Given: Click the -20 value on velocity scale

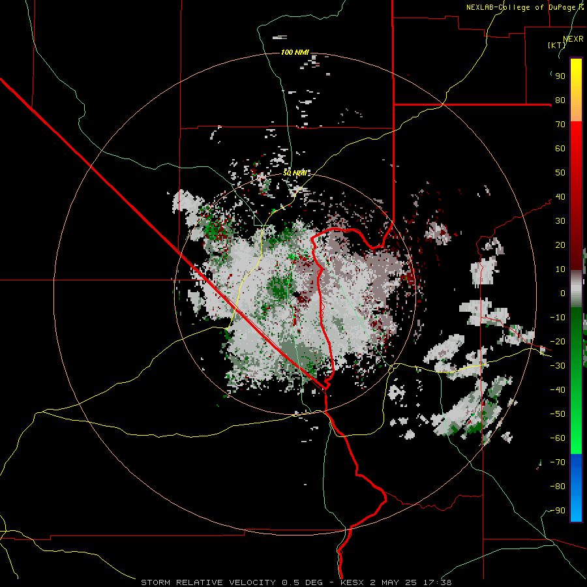Looking at the screenshot, I should [558, 342].
